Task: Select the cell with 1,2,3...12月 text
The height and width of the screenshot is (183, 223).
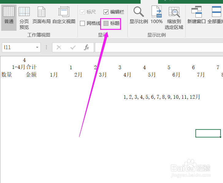Action: (x=162, y=97)
